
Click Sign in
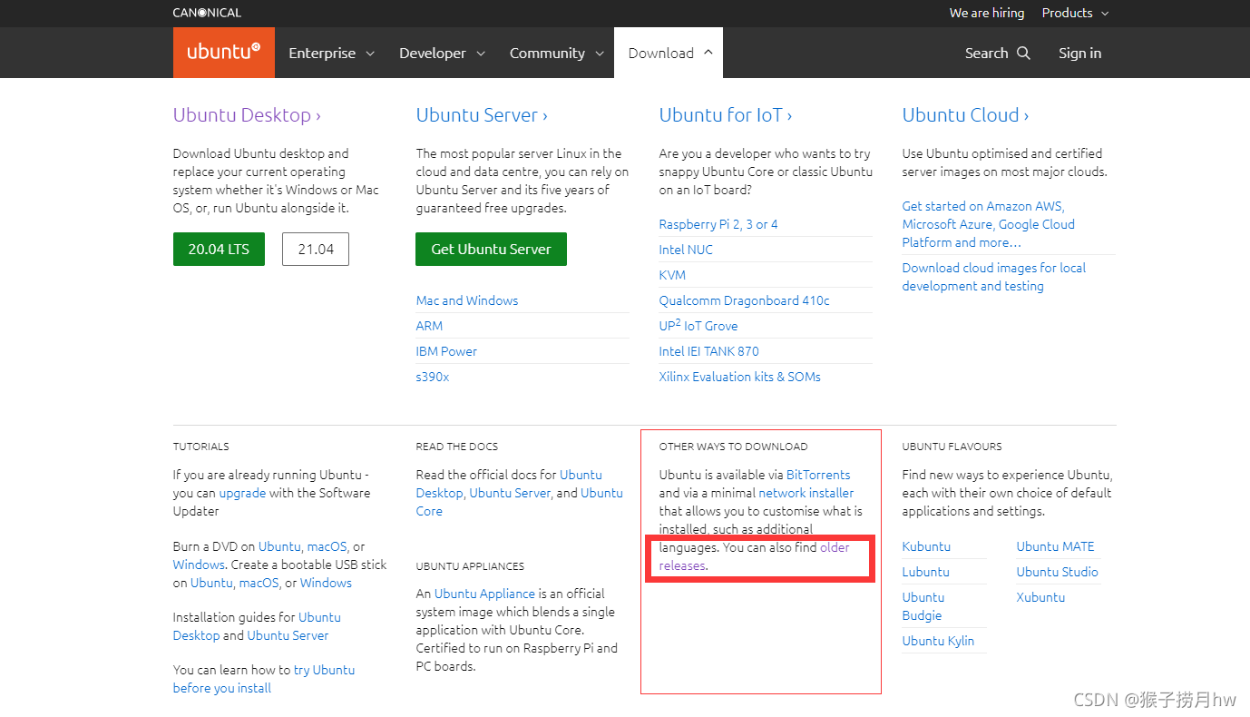pyautogui.click(x=1079, y=53)
